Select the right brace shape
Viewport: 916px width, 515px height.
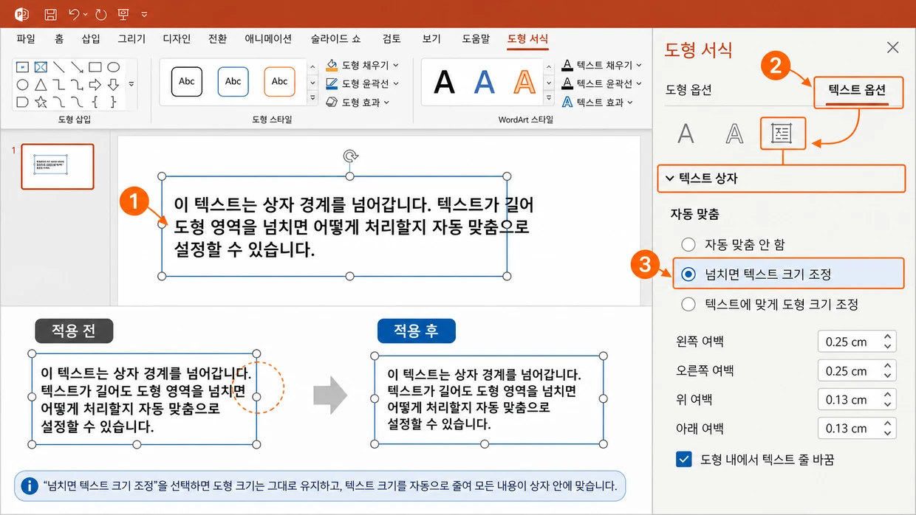tap(113, 102)
